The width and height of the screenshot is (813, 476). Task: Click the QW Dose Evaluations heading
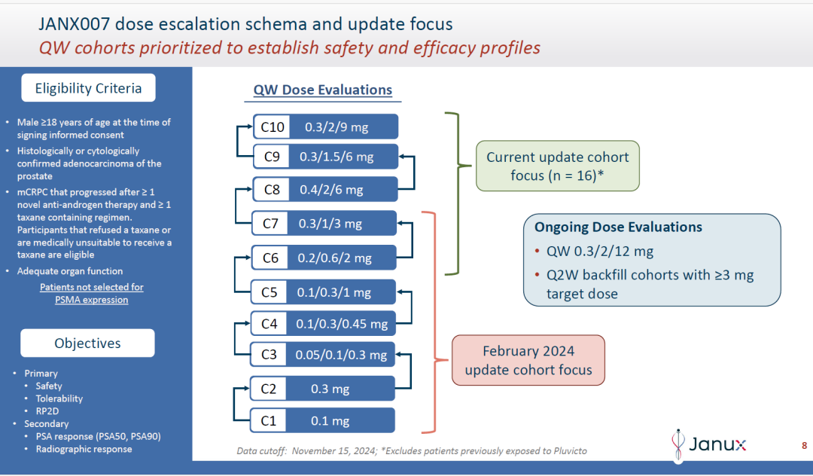[x=322, y=90]
